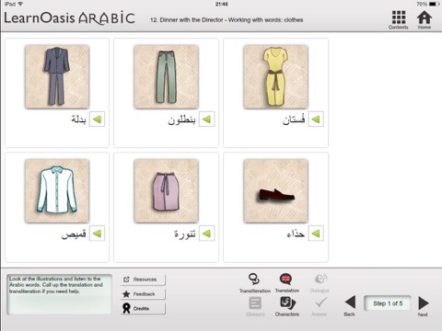Click the Answer checkmark icon
The width and height of the screenshot is (442, 331).
320,303
